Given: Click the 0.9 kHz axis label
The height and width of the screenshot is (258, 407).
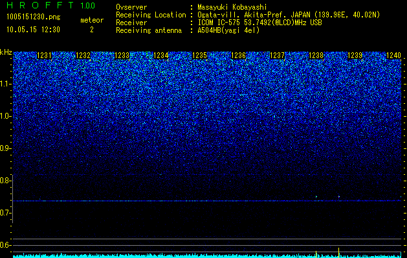Looking at the screenshot, I should (5, 148).
